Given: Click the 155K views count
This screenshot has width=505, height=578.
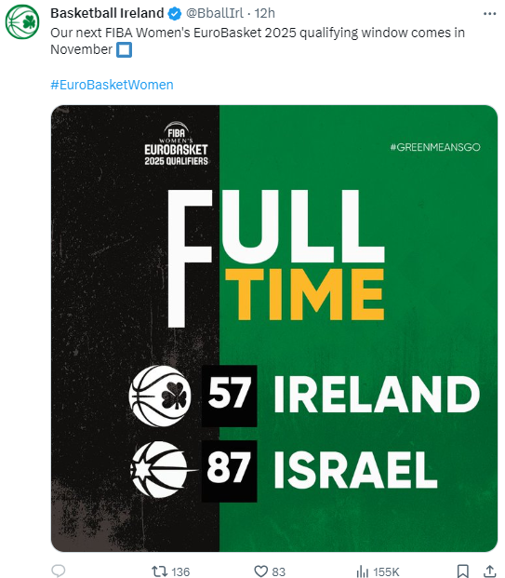Looking at the screenshot, I should tap(386, 571).
